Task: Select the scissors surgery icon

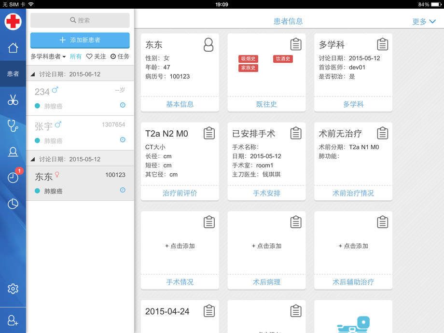Action: click(x=13, y=100)
